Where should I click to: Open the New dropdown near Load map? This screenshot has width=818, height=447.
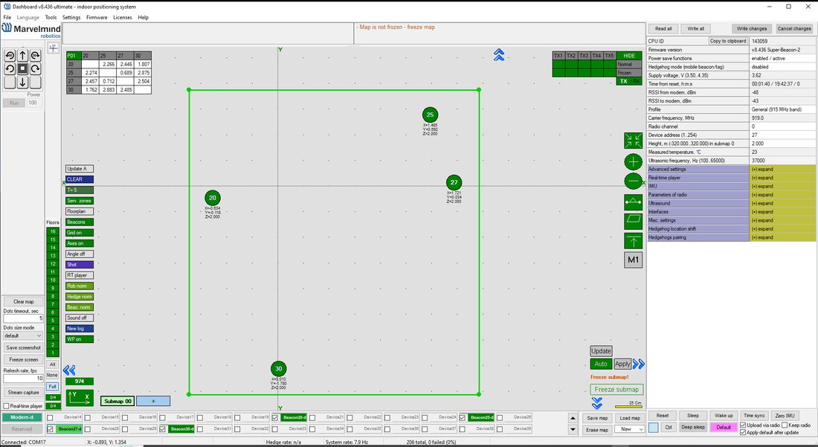point(630,429)
